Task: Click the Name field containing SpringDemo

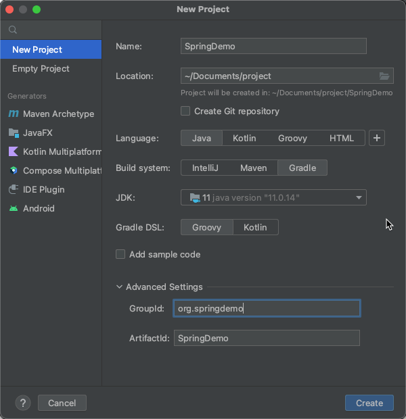Action: [x=273, y=46]
